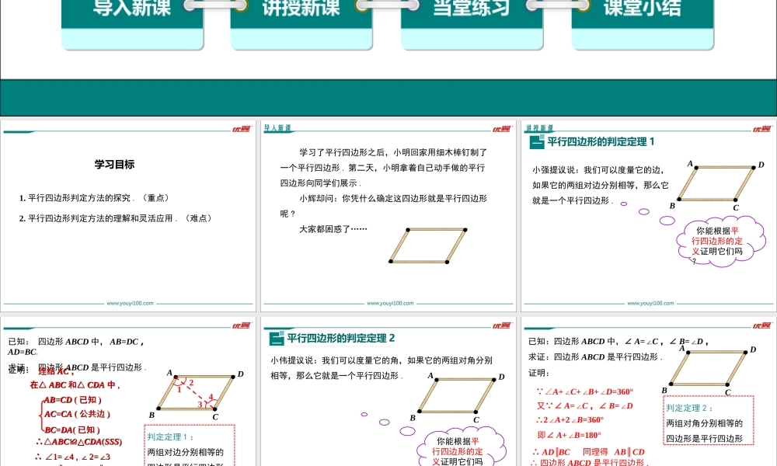777x466 pixels.
Task: Click the parallelogram figure on the 小明 slide
Action: 428,245
